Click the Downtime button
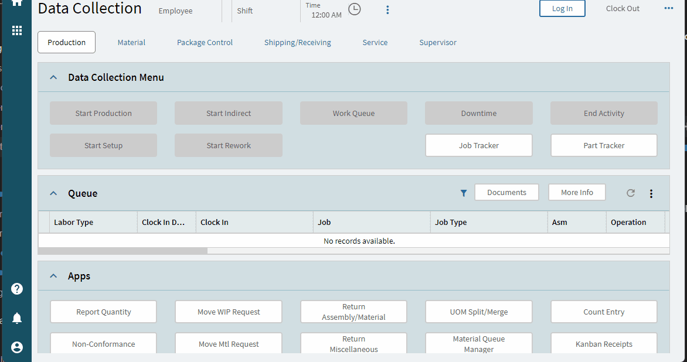 [x=479, y=114]
